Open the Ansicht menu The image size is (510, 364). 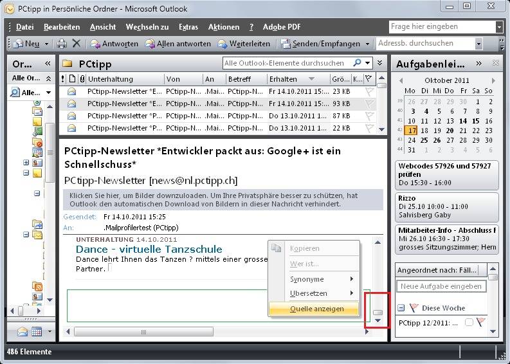tap(103, 27)
